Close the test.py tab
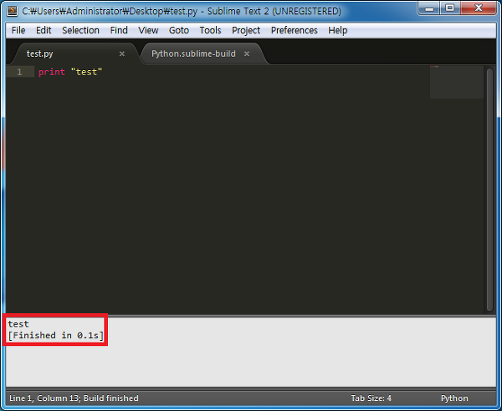The image size is (502, 411). point(121,54)
